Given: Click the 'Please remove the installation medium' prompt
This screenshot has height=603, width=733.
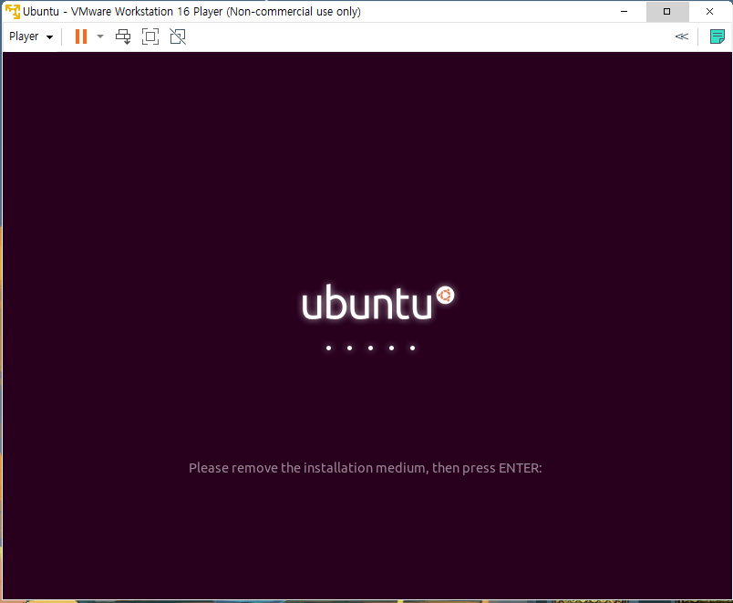Looking at the screenshot, I should coord(365,468).
